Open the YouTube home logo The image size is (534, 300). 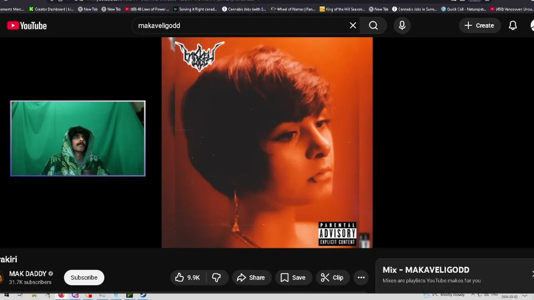tap(27, 26)
